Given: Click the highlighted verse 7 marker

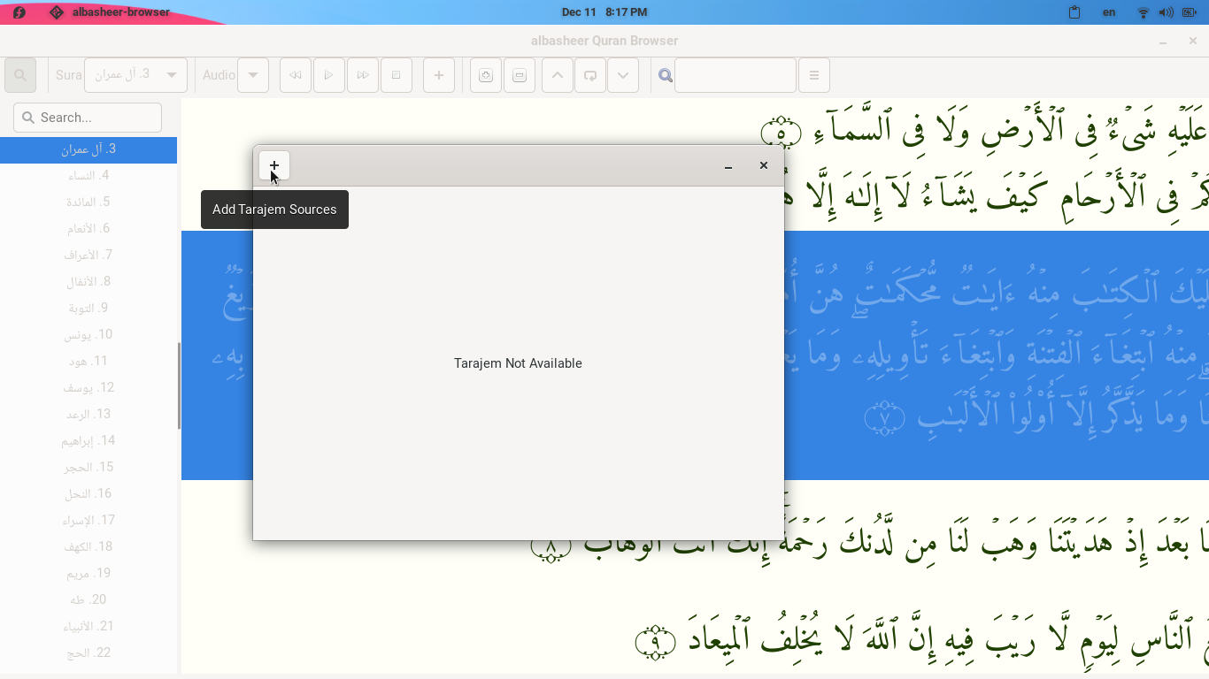Looking at the screenshot, I should [883, 418].
